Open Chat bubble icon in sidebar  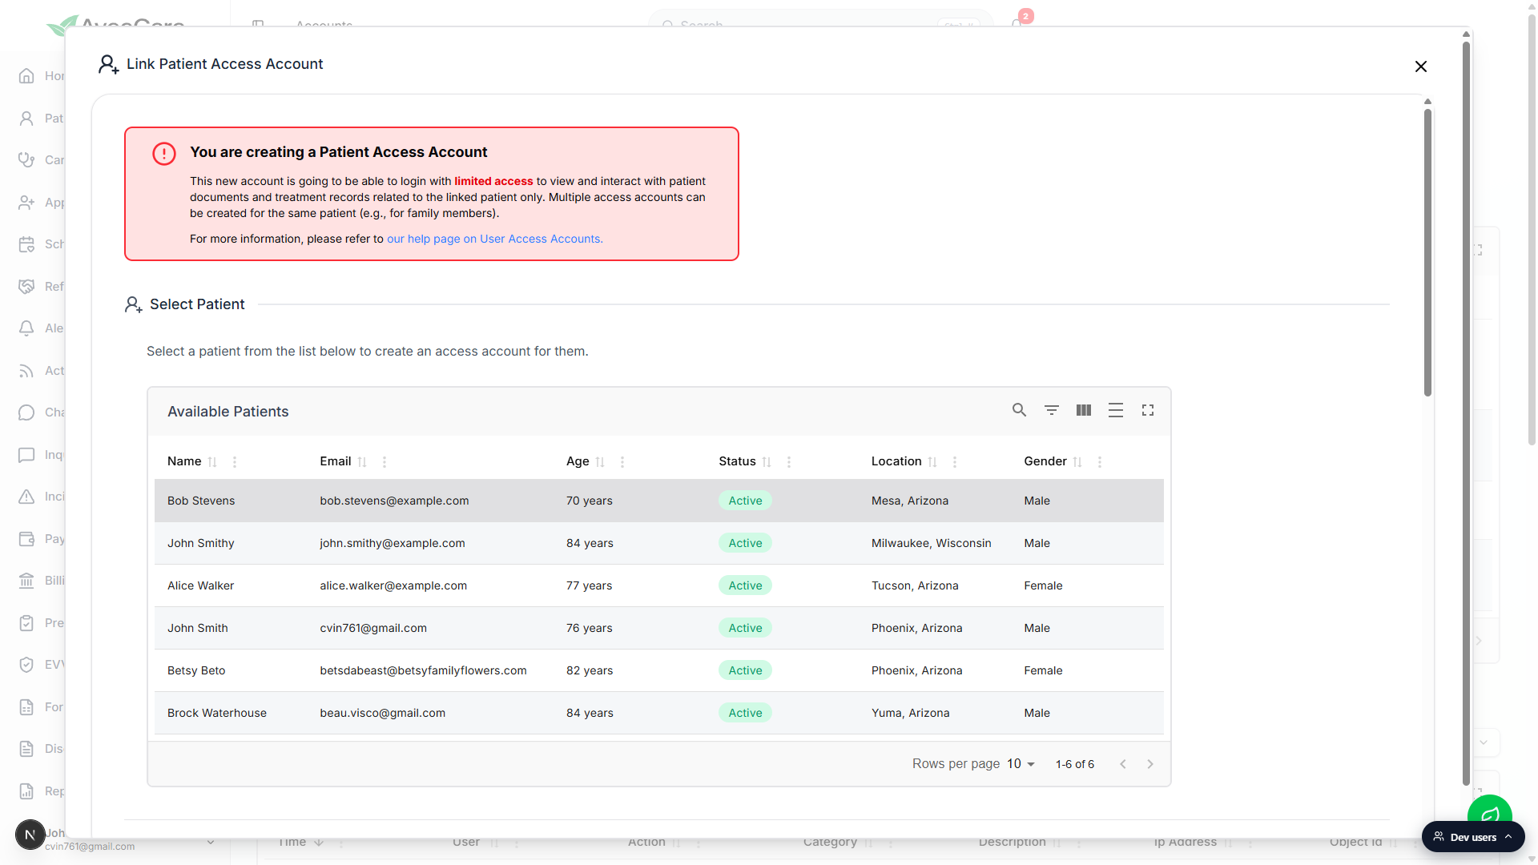(x=26, y=412)
